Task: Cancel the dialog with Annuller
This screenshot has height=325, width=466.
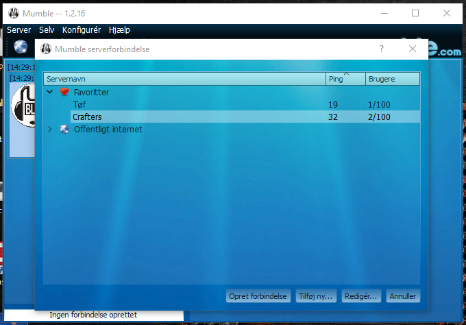Action: pyautogui.click(x=402, y=296)
